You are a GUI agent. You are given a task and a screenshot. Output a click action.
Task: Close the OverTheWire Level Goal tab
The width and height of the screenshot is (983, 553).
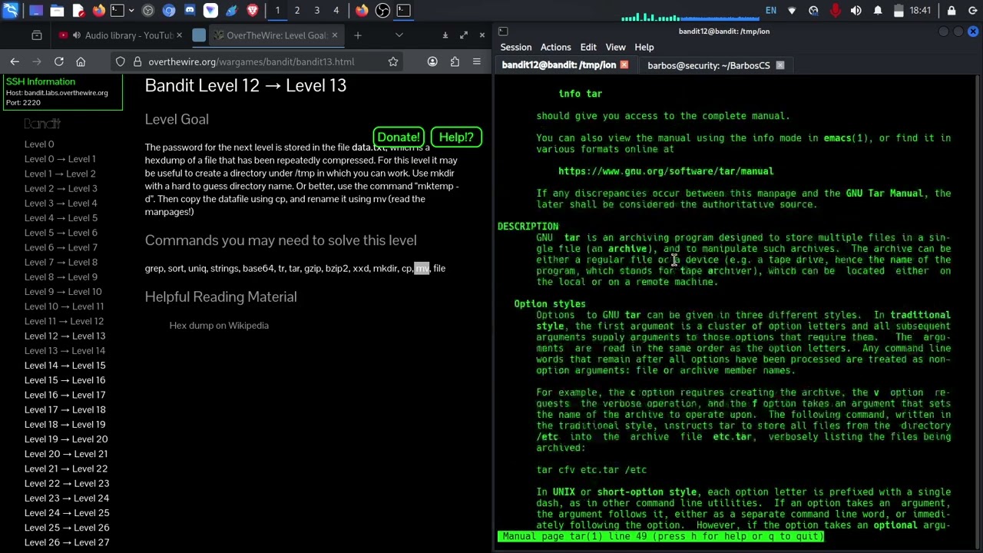pos(334,35)
